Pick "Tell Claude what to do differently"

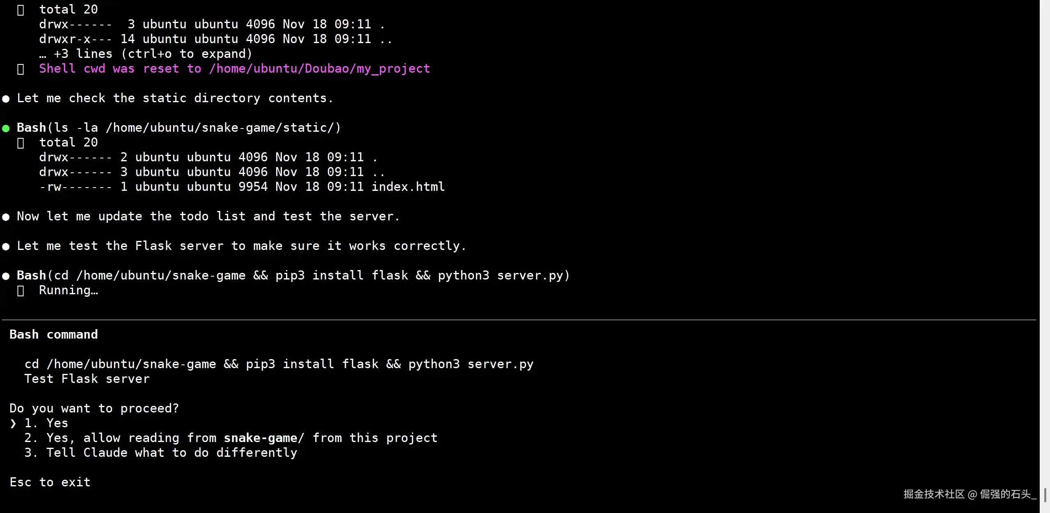(x=171, y=453)
